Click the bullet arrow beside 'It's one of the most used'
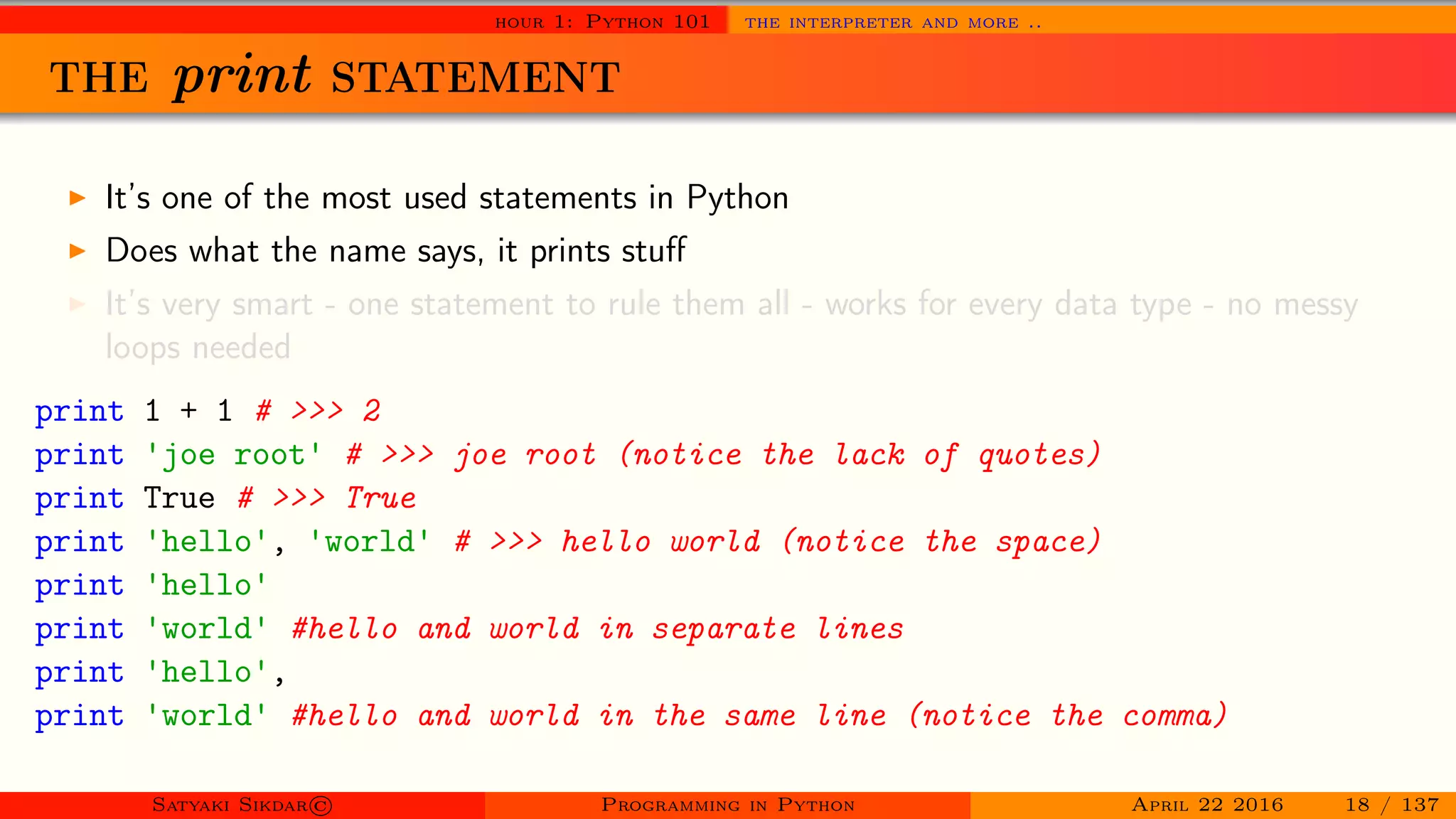The height and width of the screenshot is (819, 1456). 77,198
